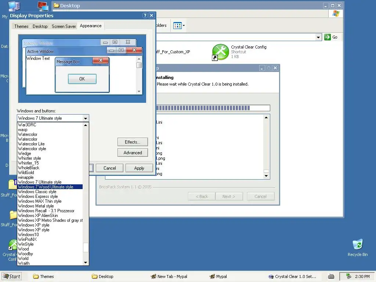Click the Windows flag logo in Desktop window
The height and width of the screenshot is (282, 376).
336,14
